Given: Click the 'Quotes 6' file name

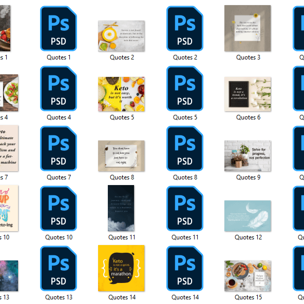Looking at the screenshot, I should point(248,117).
